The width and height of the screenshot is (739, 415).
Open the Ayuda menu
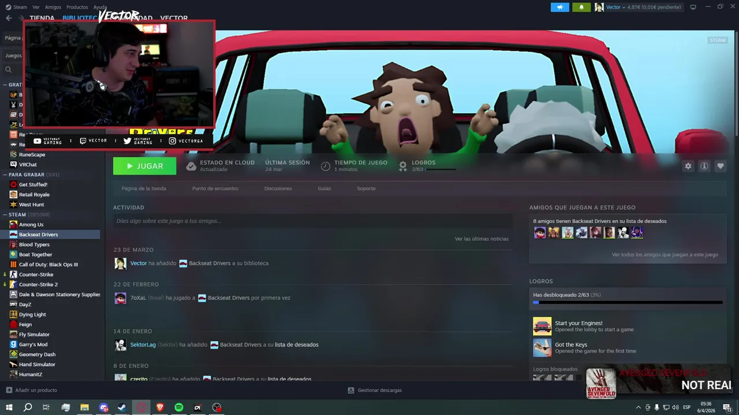coord(100,7)
